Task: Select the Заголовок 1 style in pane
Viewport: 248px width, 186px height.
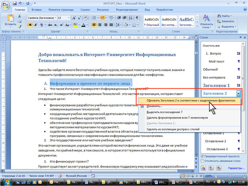Action: pyautogui.click(x=216, y=86)
